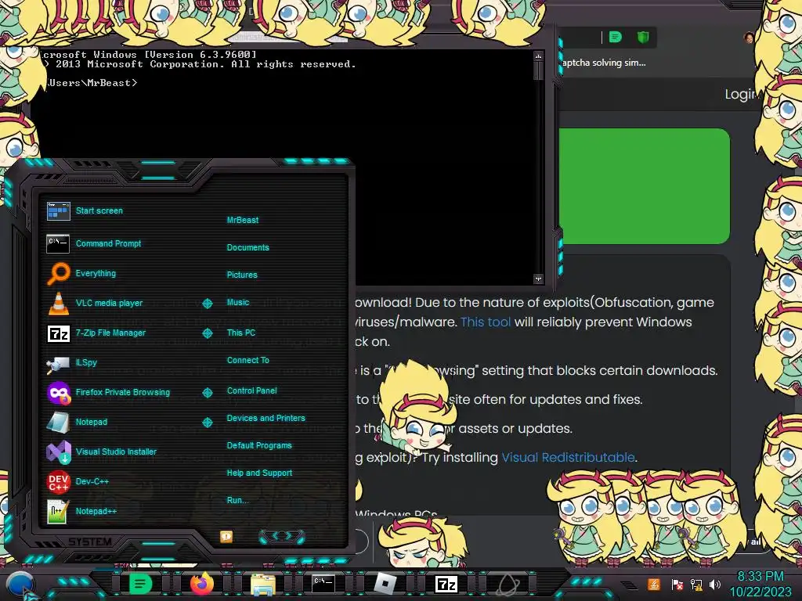Switch to Command Prompt taskbar button
The width and height of the screenshot is (802, 601).
pos(323,583)
